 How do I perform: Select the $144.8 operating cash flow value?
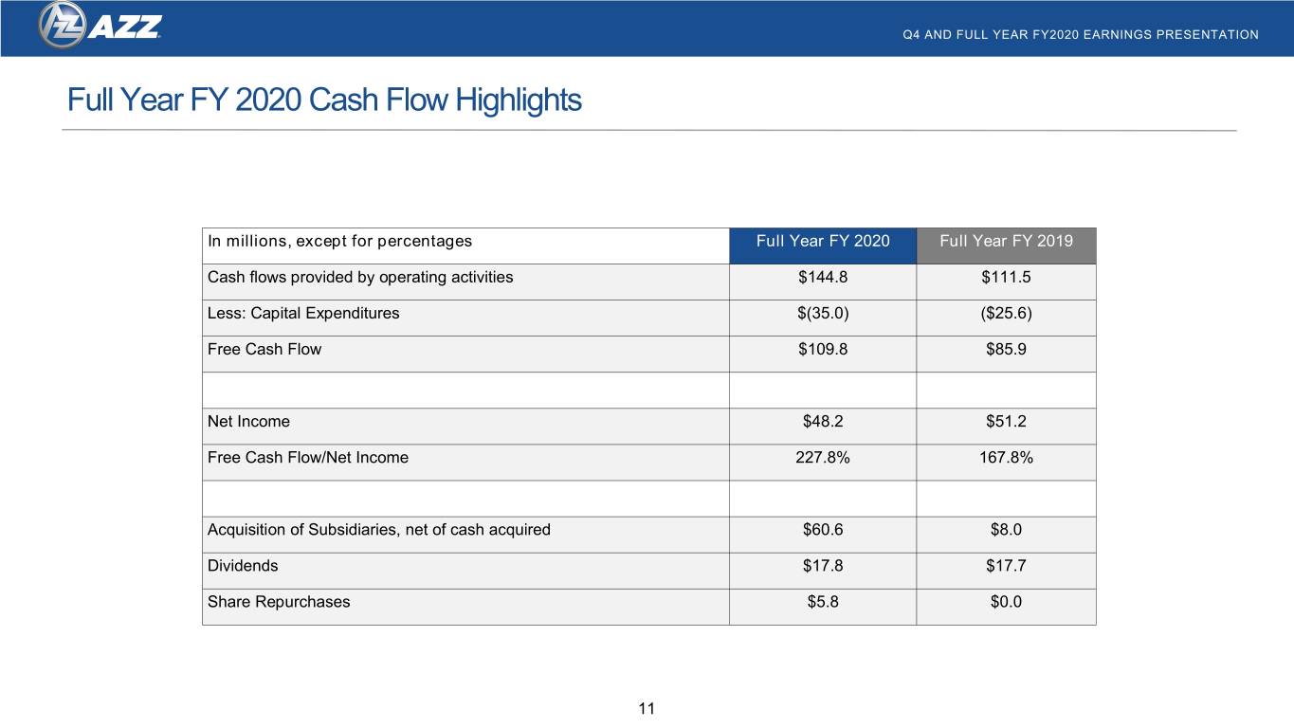coord(823,278)
